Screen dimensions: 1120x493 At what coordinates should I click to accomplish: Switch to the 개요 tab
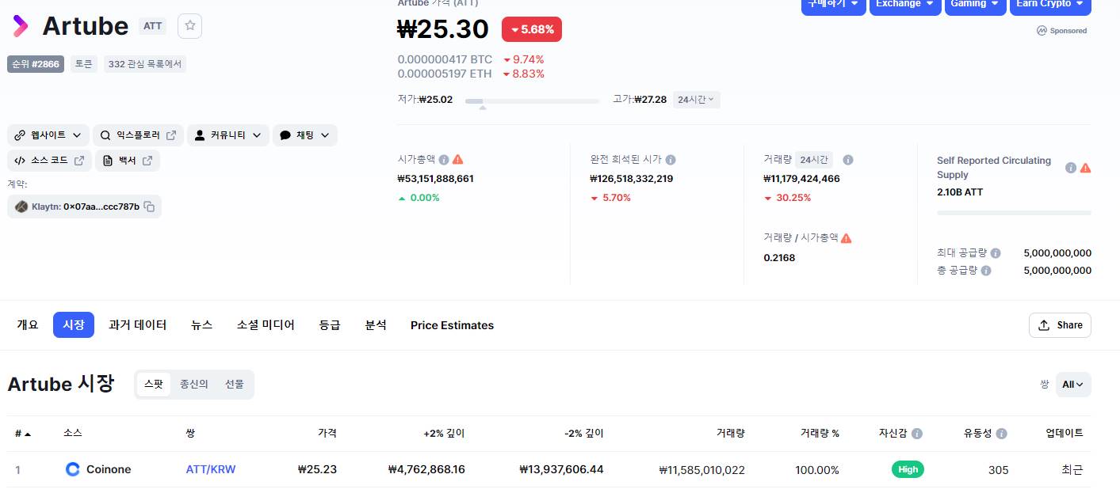tap(28, 325)
